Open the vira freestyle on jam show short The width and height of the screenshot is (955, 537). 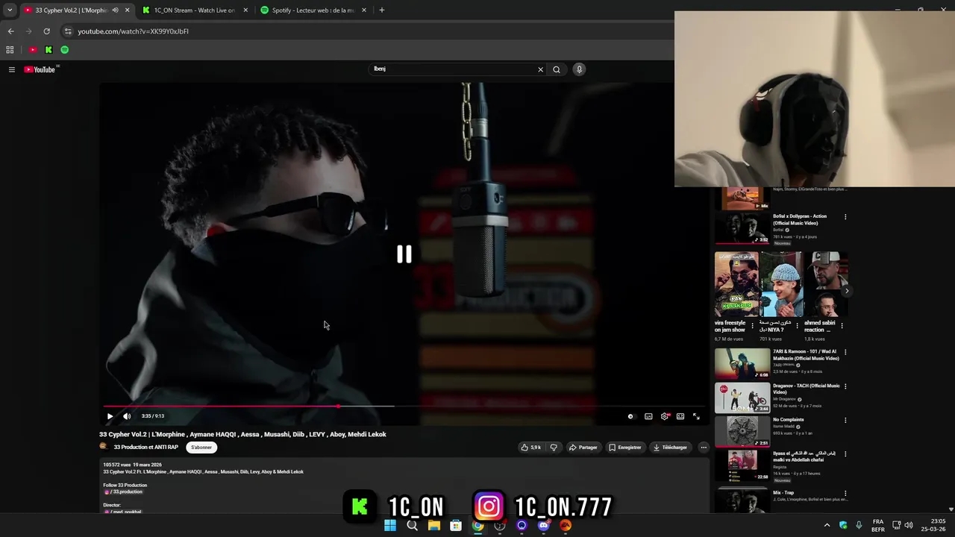coord(736,285)
